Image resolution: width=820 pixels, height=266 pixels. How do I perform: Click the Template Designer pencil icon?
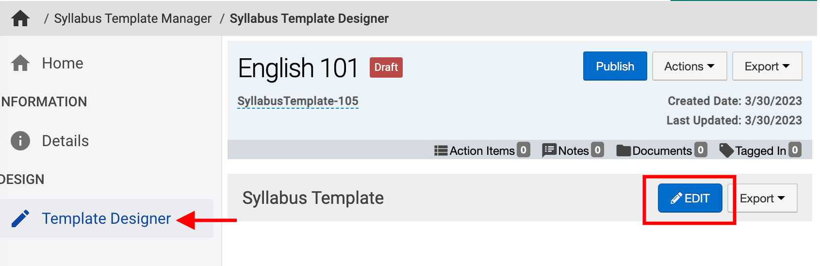tap(20, 218)
